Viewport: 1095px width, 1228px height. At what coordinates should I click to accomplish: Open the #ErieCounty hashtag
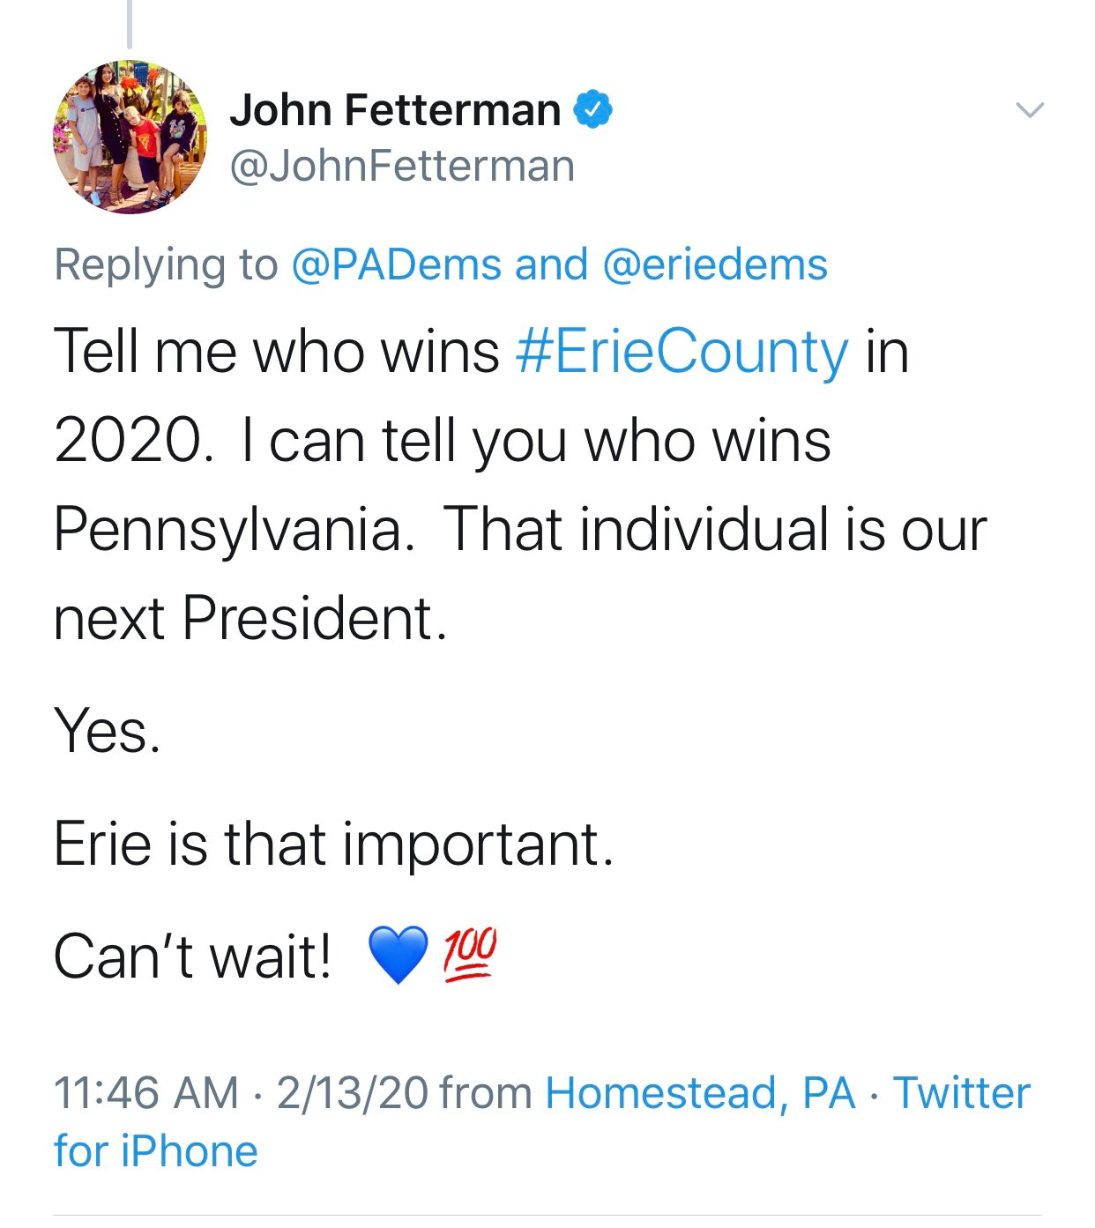click(682, 352)
